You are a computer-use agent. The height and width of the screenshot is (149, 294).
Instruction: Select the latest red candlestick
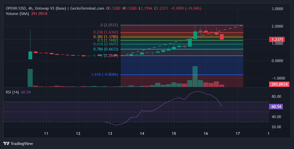[222, 37]
